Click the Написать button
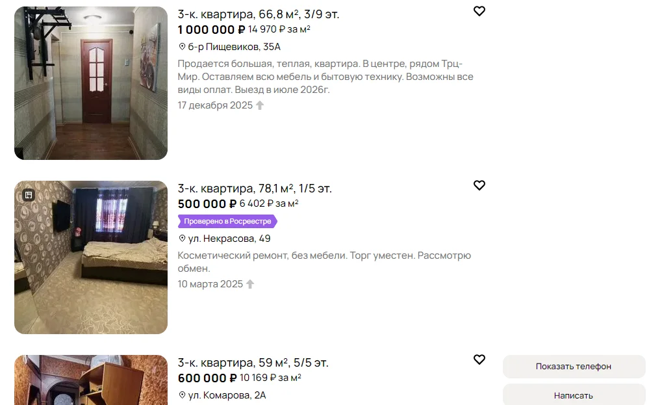 (574, 395)
